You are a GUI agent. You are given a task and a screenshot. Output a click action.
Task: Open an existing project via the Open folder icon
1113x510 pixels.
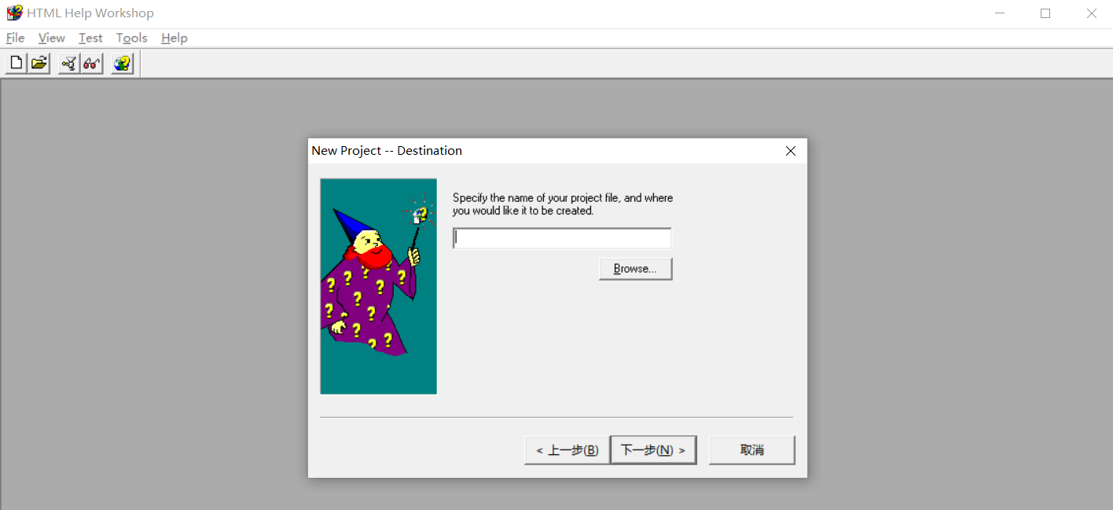[38, 63]
